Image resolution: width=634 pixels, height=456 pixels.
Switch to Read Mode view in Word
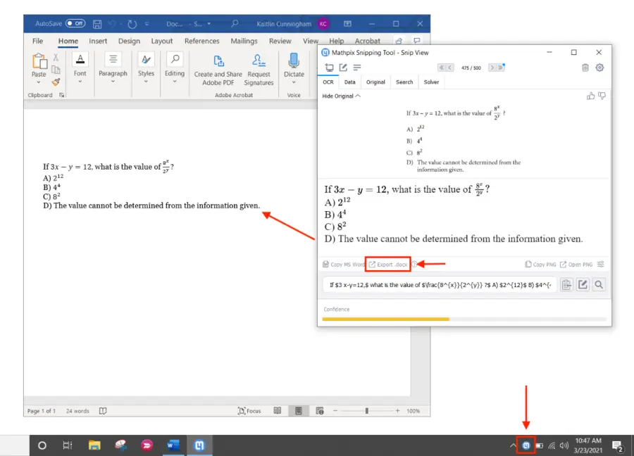click(x=278, y=411)
